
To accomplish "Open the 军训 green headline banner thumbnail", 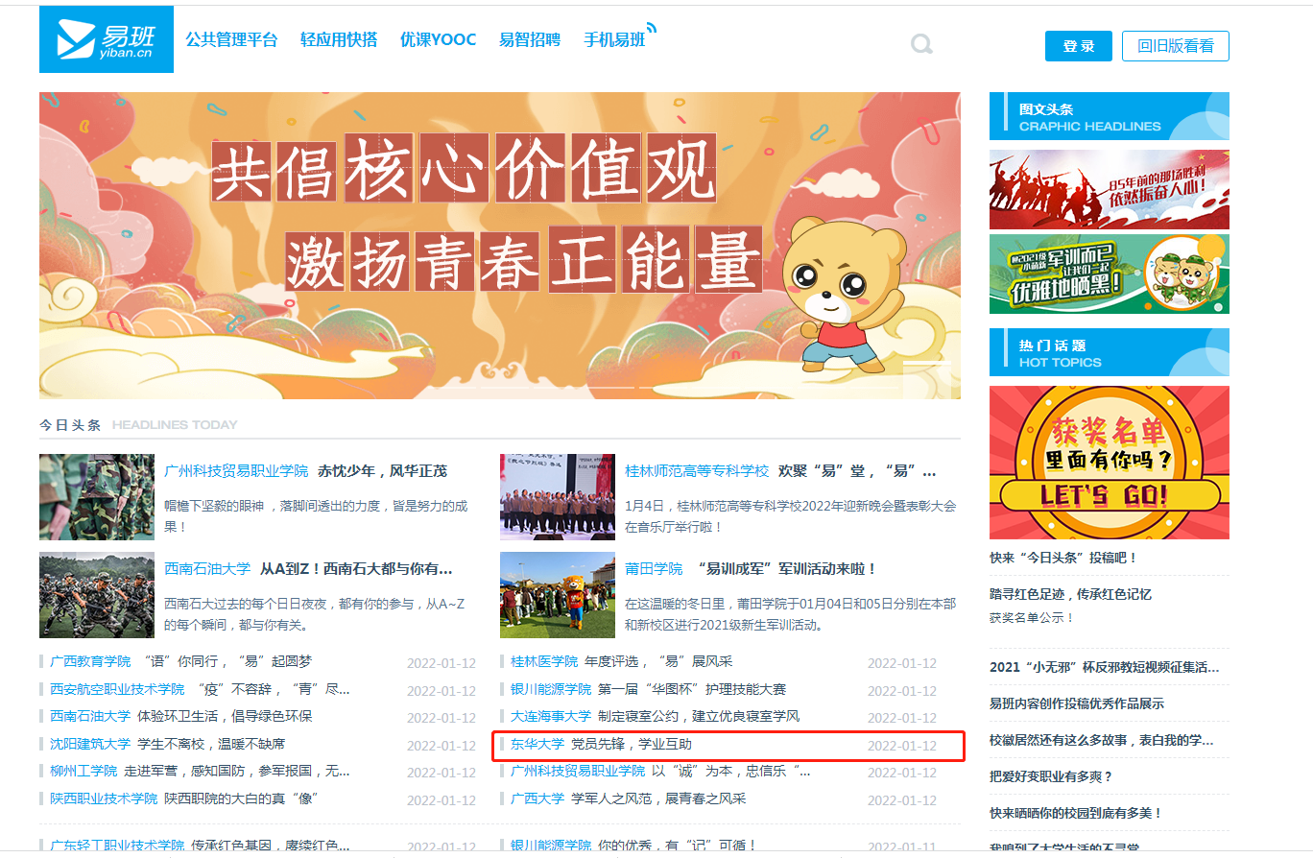I will click(1109, 274).
